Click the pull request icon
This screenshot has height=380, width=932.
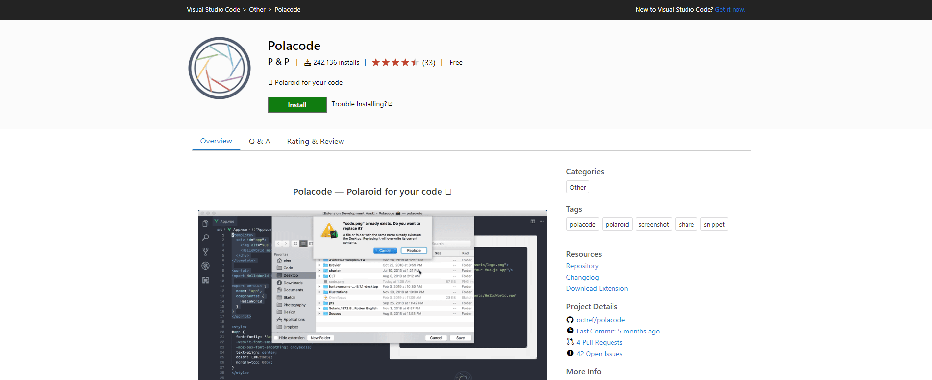coord(570,342)
